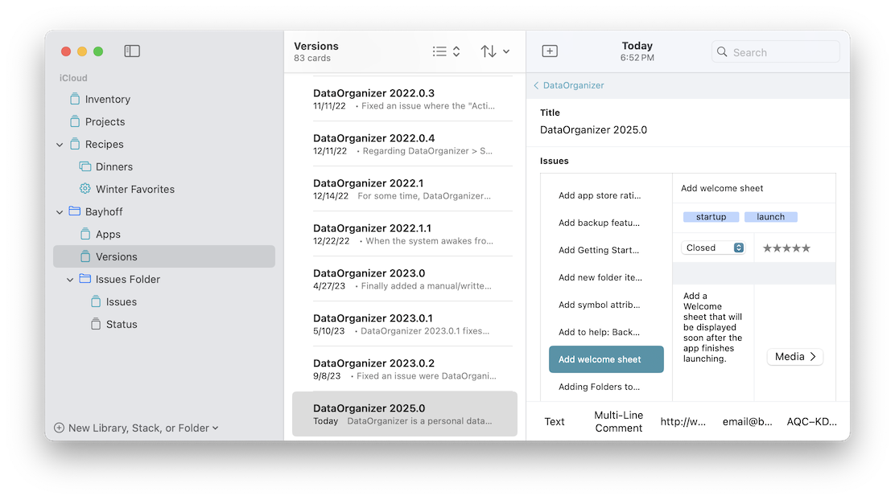Open the Closed status dropdown
895x500 pixels.
coord(713,248)
